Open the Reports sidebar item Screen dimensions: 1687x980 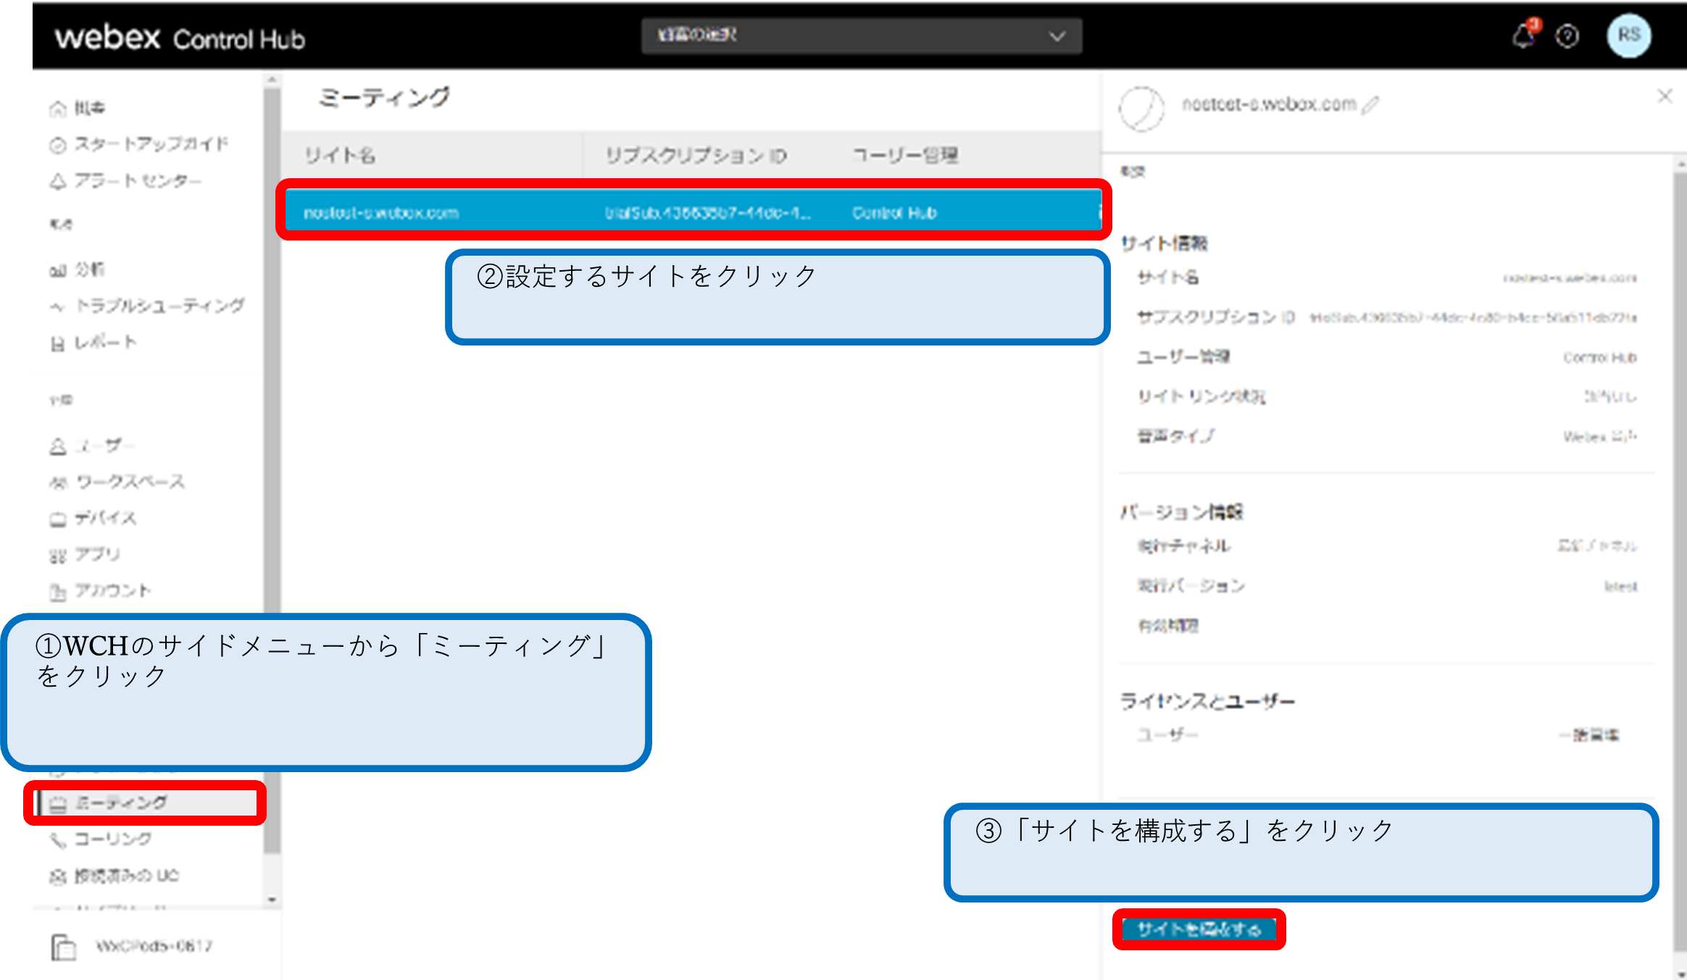coord(92,343)
